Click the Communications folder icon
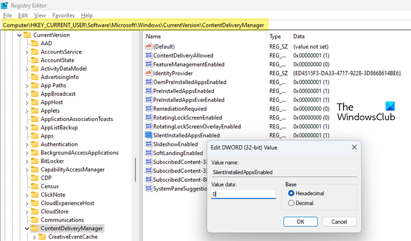 [35, 220]
